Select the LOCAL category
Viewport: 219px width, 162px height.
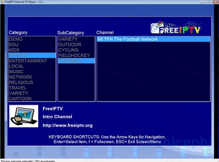(x=32, y=66)
